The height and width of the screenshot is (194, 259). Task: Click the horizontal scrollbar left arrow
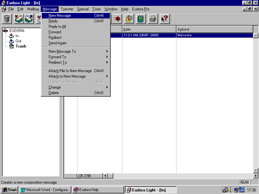pyautogui.click(x=105, y=176)
